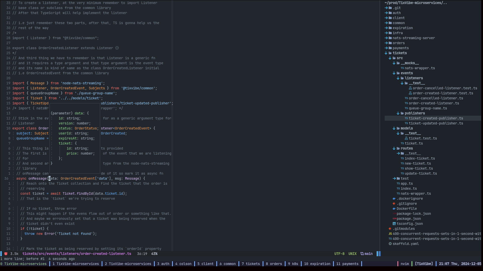Open ticket-updated-publisher.ts in the tree
Viewport: 483px width, 271px height.
click(x=436, y=123)
